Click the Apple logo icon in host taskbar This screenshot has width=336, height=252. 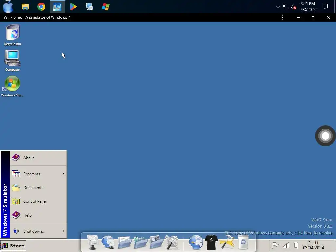click(x=8, y=7)
